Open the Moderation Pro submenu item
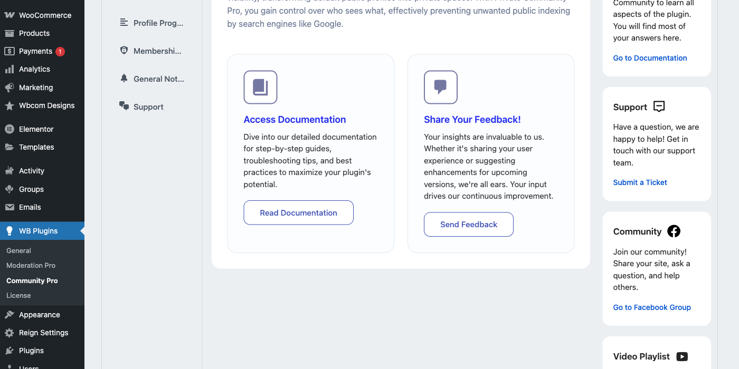 point(30,265)
